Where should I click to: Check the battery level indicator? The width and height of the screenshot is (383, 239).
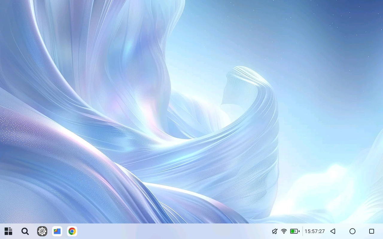click(295, 231)
